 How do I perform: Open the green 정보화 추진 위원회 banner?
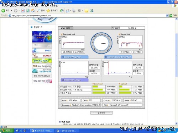pyautogui.click(x=42, y=61)
